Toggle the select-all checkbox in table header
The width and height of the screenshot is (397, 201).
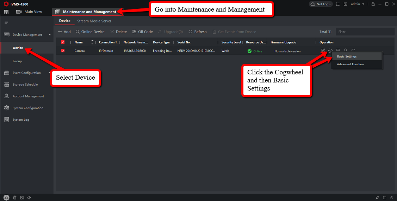(63, 42)
